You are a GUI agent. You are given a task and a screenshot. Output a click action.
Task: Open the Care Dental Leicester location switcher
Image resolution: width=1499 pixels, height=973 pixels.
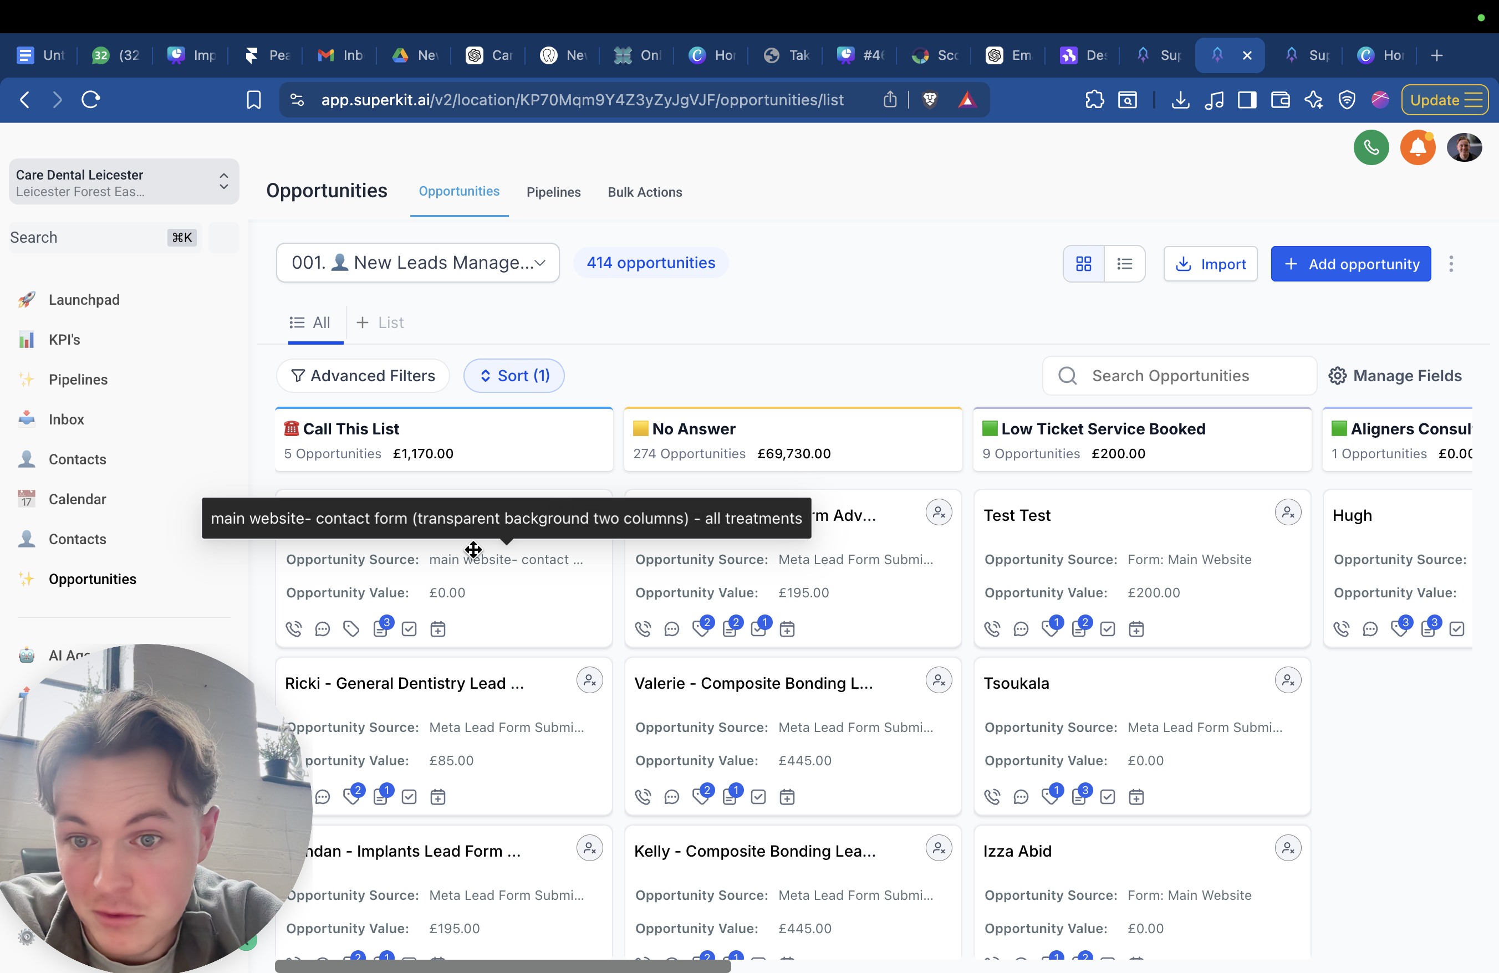tap(124, 182)
